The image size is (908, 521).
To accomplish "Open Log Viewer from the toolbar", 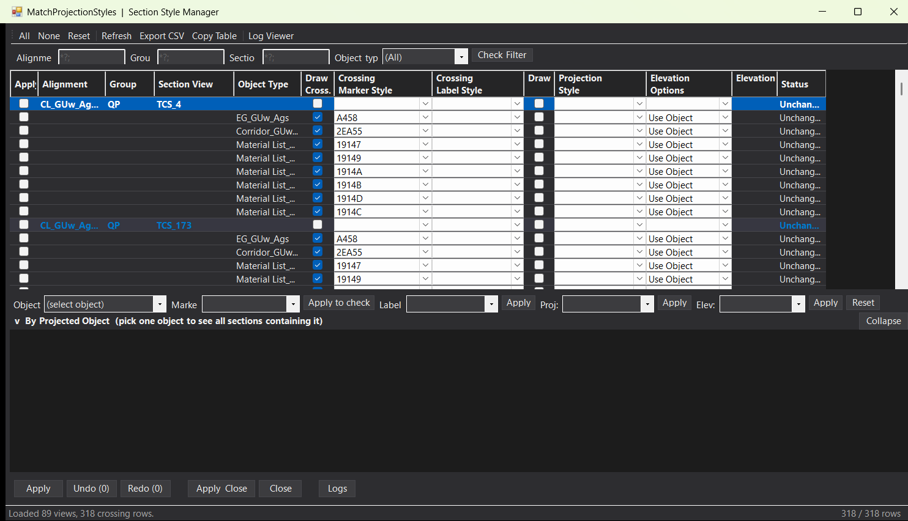I will [271, 36].
